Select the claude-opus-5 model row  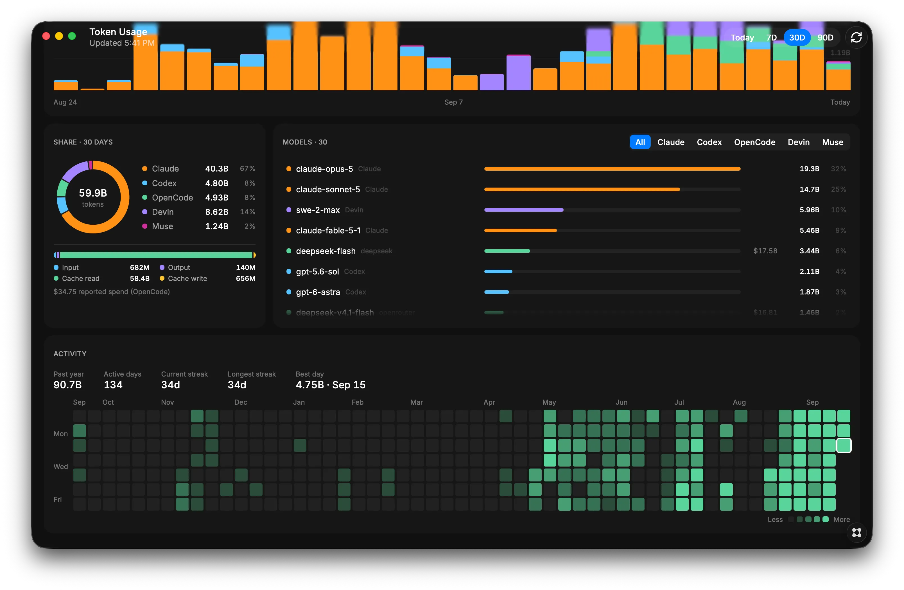pyautogui.click(x=566, y=169)
